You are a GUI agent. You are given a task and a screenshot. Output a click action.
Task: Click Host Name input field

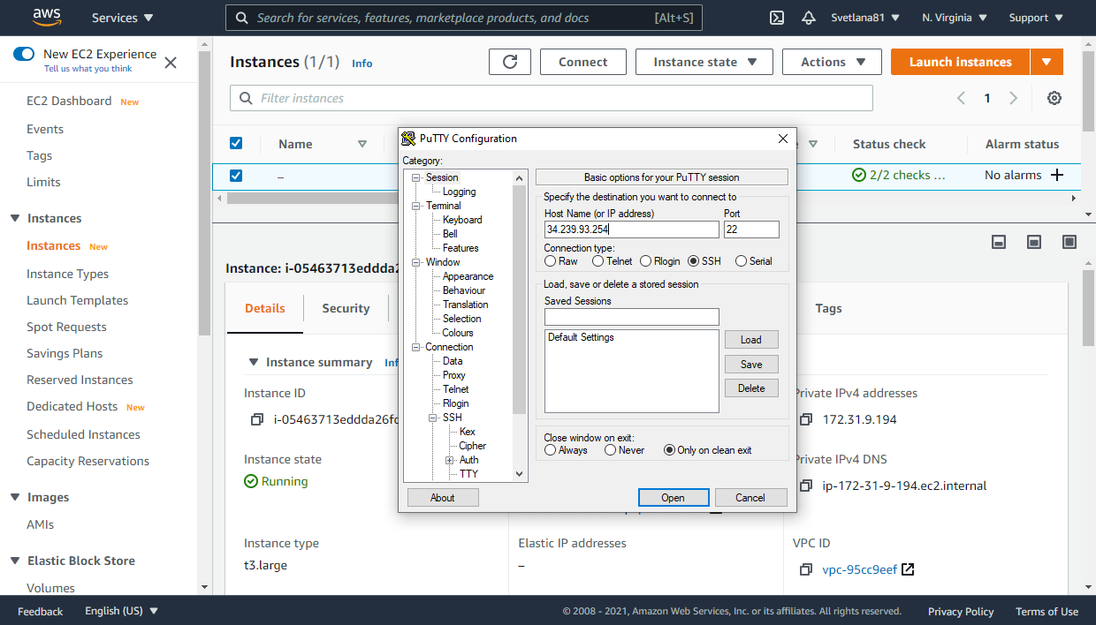pyautogui.click(x=632, y=230)
